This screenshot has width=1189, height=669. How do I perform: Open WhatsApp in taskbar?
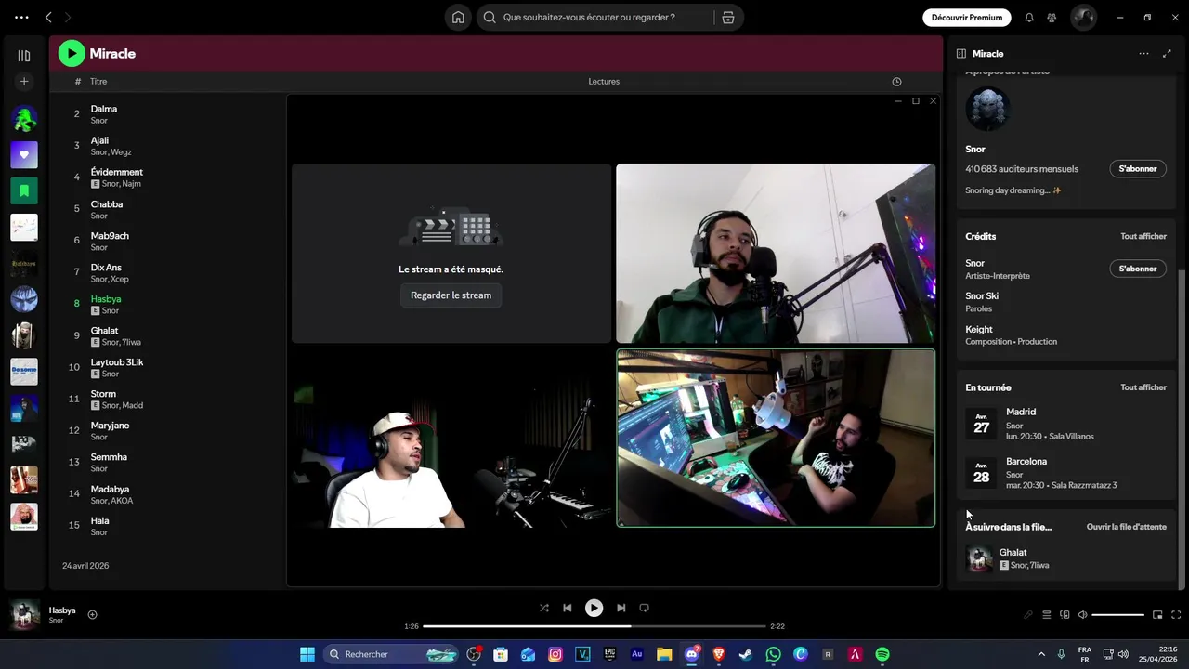point(774,654)
